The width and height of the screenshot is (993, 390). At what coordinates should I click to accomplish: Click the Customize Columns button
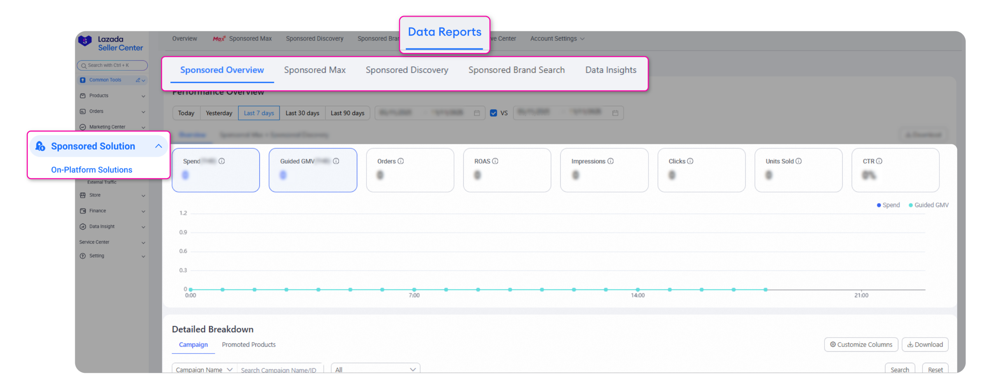(x=861, y=345)
